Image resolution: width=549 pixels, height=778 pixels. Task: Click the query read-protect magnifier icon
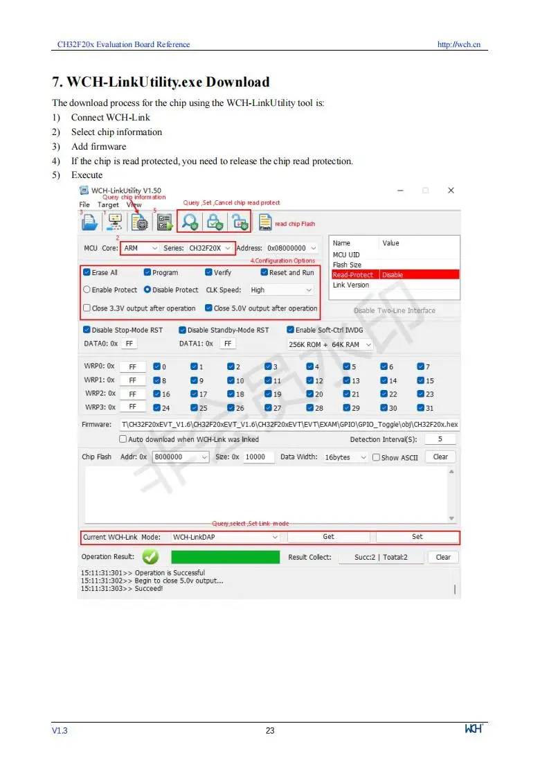point(190,221)
